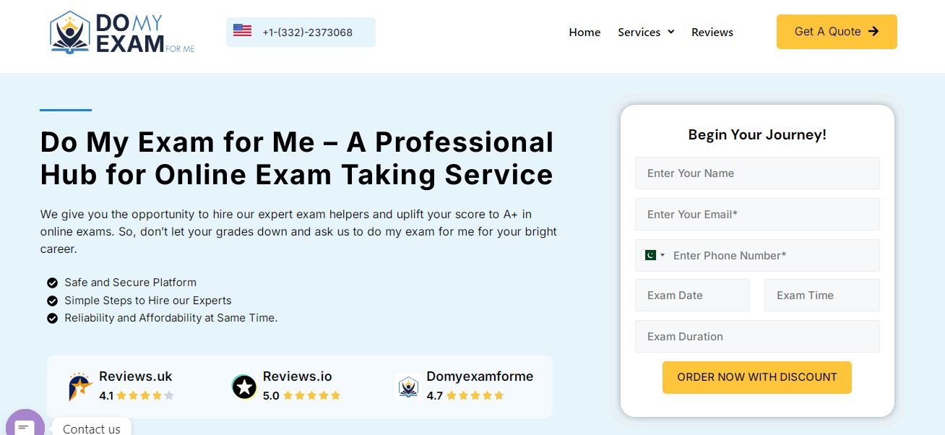Screen dimensions: 945x435
Task: Expand the Services dropdown menu
Action: (645, 33)
